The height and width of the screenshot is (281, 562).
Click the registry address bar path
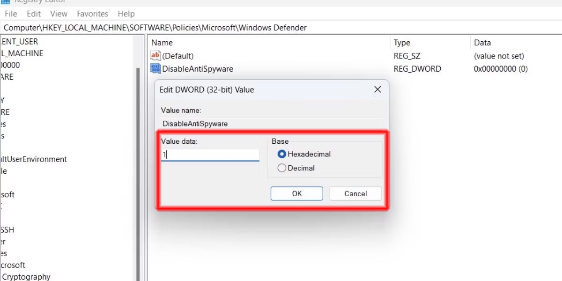click(155, 28)
